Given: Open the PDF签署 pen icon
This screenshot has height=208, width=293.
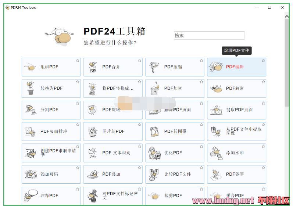Looking at the screenshot, I should point(215,175).
